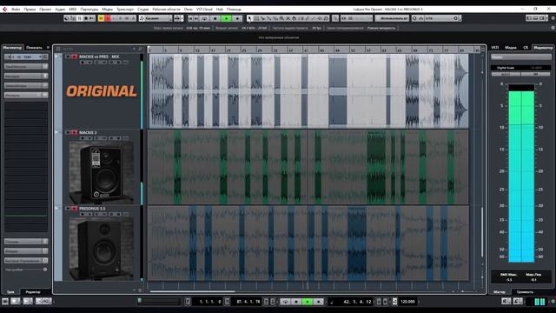Click Stop in the top toolbar transport
The height and width of the screenshot is (313, 556).
(215, 18)
